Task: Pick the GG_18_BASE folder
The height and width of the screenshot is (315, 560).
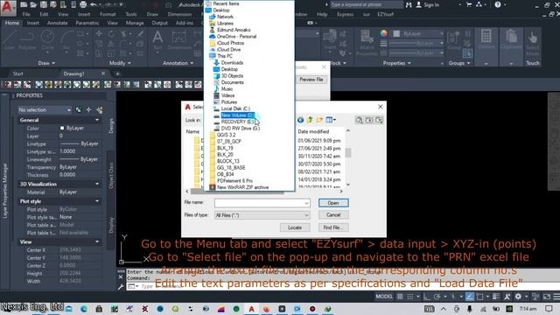Action: [x=231, y=167]
